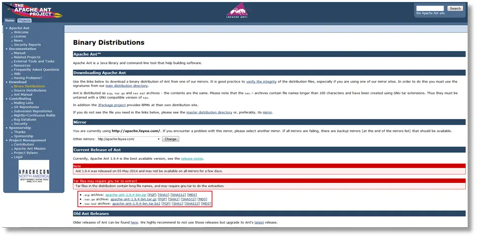Follow the 'verify the integrity' link
The image size is (477, 237).
pyautogui.click(x=261, y=82)
